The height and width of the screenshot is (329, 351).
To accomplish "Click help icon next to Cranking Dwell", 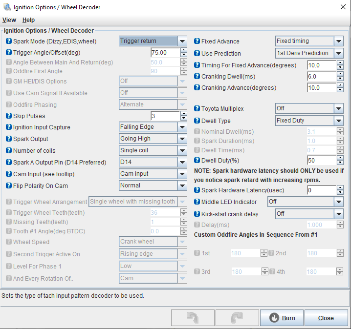I will pos(197,77).
